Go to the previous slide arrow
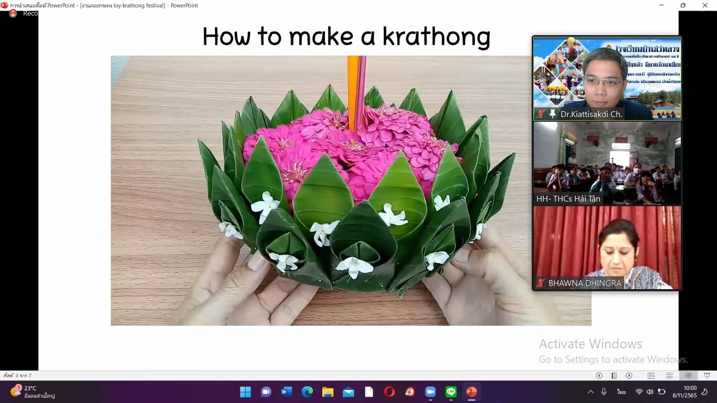Image resolution: width=717 pixels, height=403 pixels. pos(599,376)
